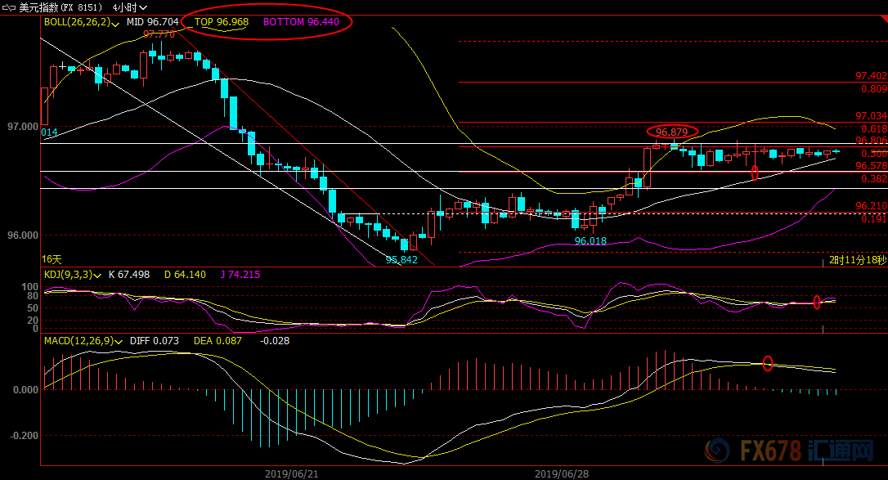Select the 0.618 Fibonacci retracement label
The image size is (888, 480).
tap(874, 129)
